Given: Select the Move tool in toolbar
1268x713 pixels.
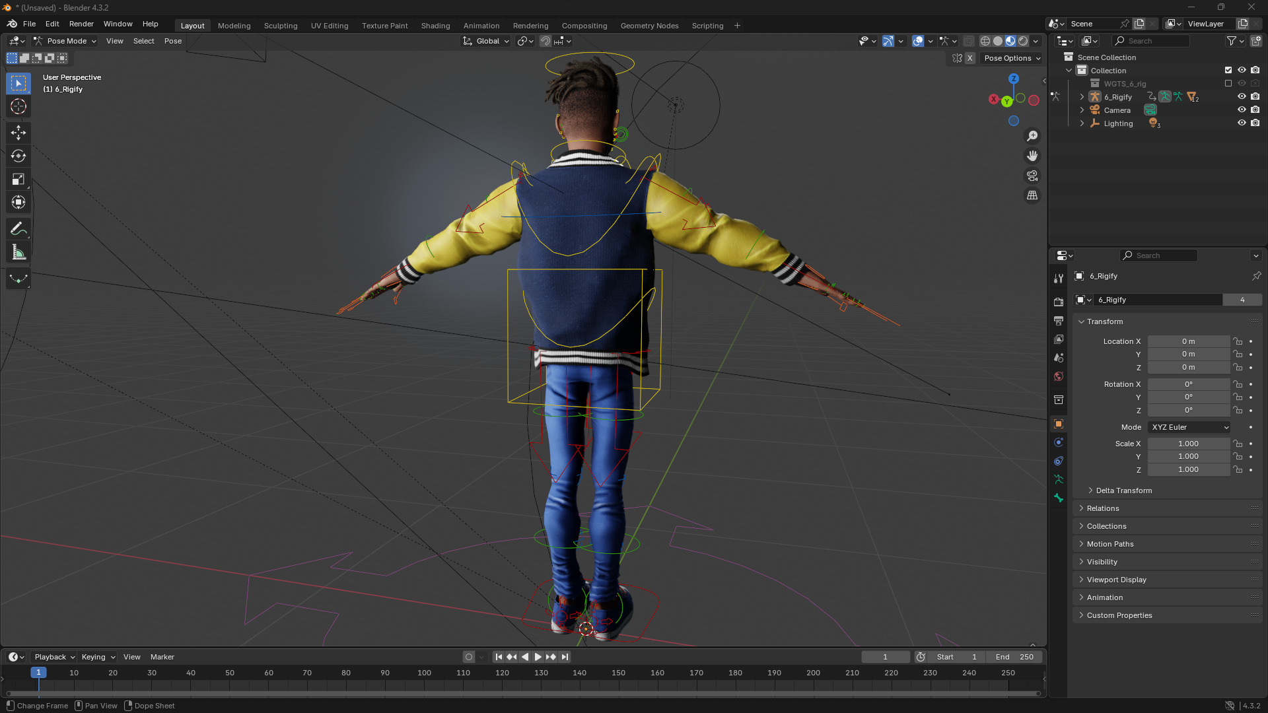Looking at the screenshot, I should (18, 133).
